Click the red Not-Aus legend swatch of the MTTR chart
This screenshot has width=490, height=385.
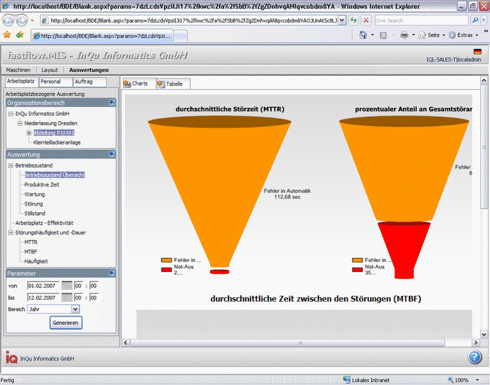pos(167,269)
